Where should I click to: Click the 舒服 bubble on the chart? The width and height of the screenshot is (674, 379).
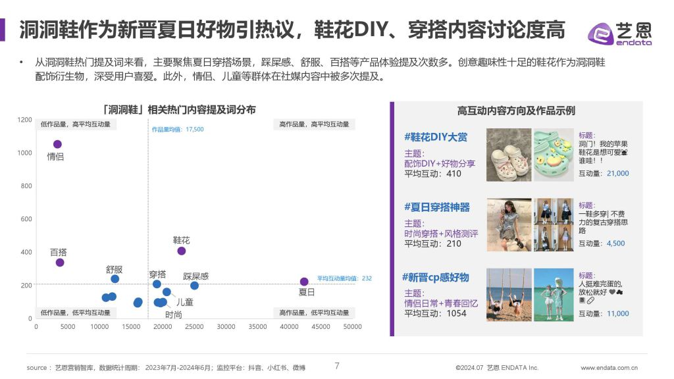[x=115, y=278]
